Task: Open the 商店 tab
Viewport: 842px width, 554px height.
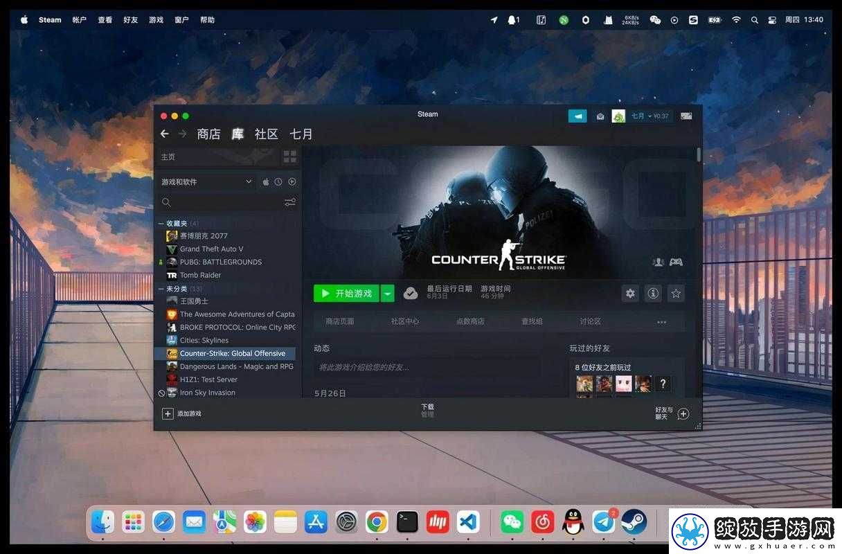Action: (208, 134)
